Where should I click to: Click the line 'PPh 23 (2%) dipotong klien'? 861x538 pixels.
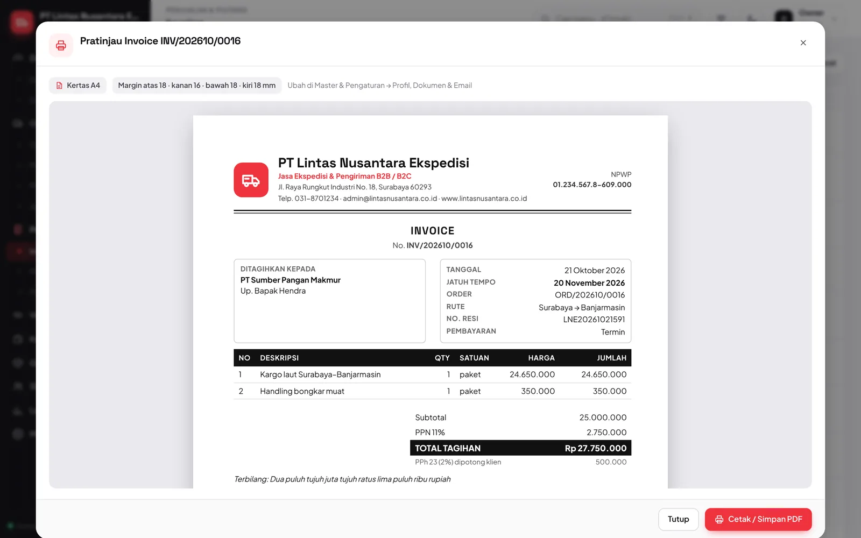coord(458,462)
